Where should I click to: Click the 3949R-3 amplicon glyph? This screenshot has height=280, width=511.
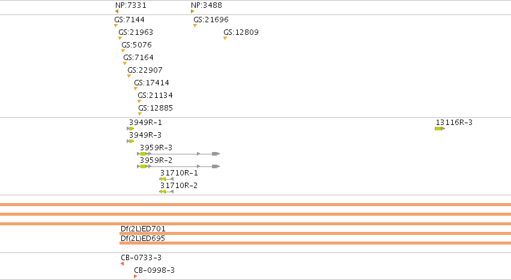pyautogui.click(x=130, y=141)
